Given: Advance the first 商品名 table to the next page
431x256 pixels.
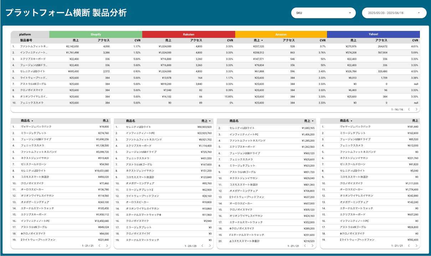Looking at the screenshot, I should (x=107, y=245).
